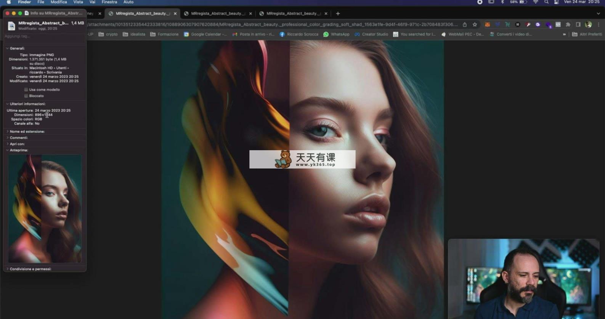Expand the Apri con section

(7, 144)
